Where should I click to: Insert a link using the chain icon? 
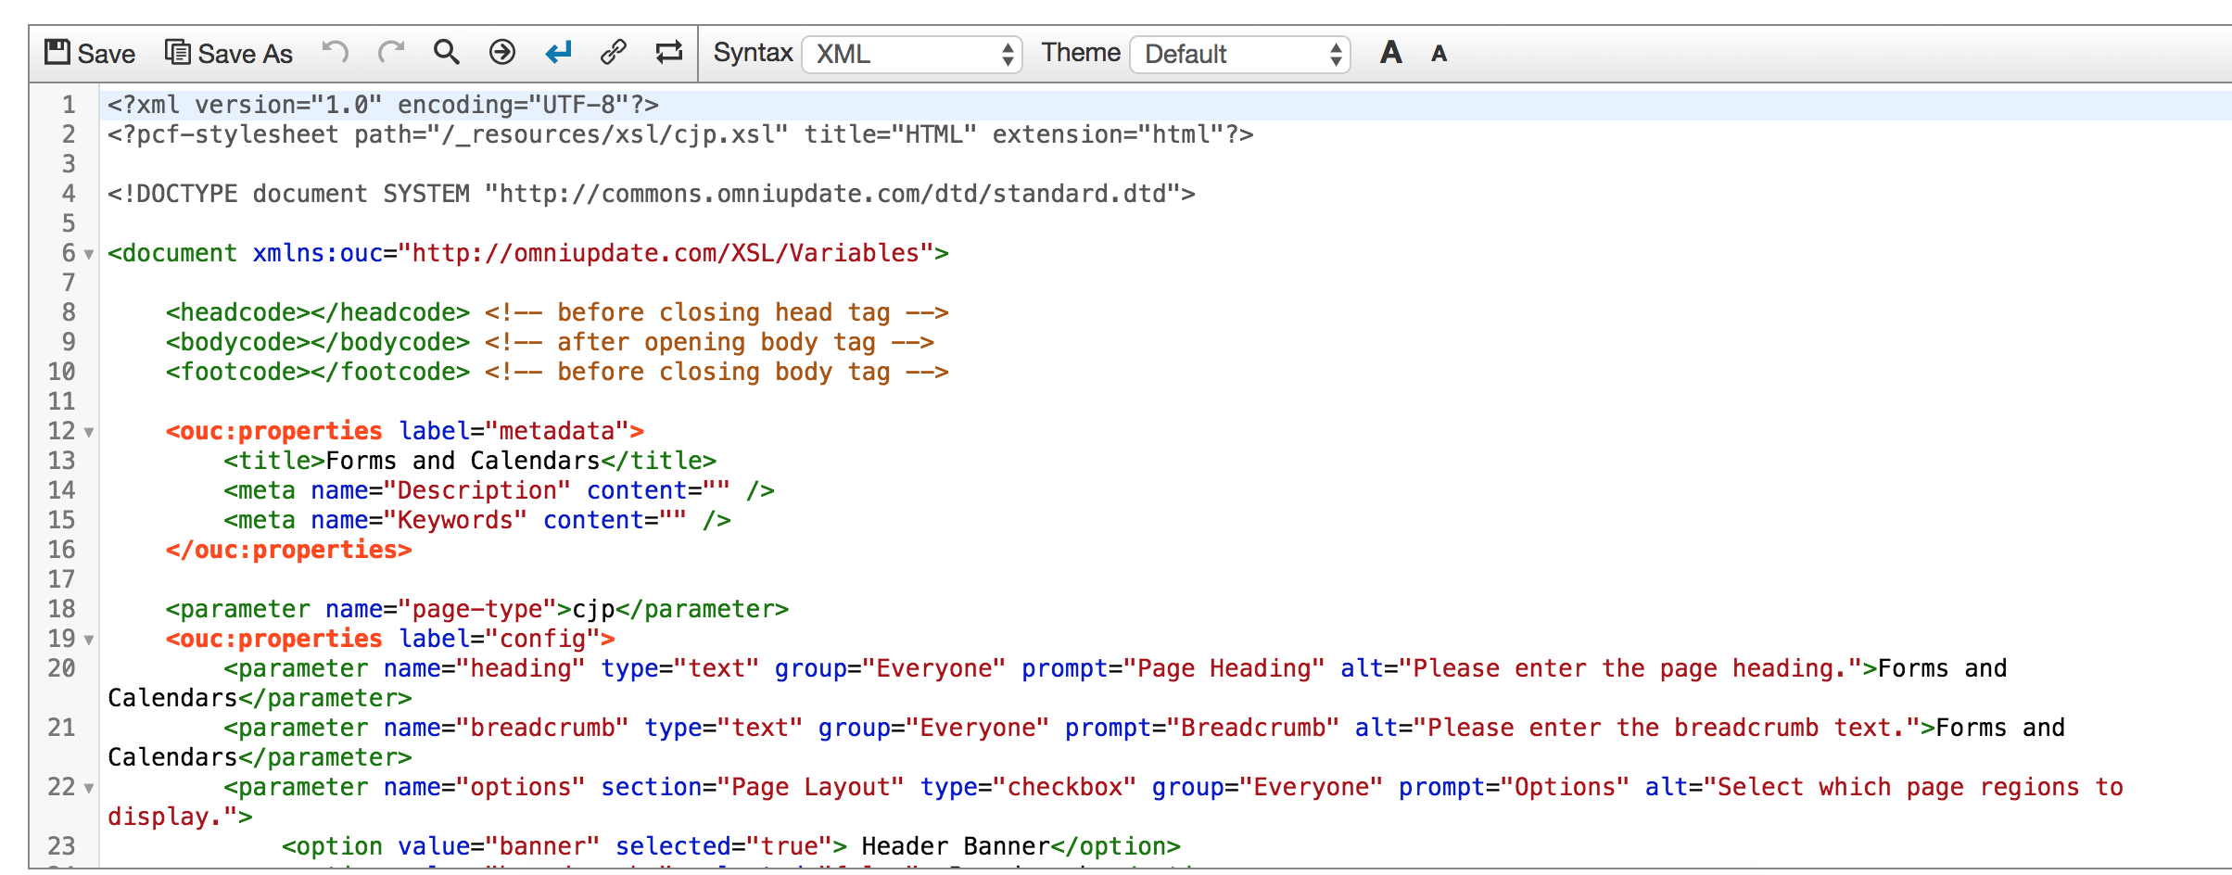[x=615, y=52]
